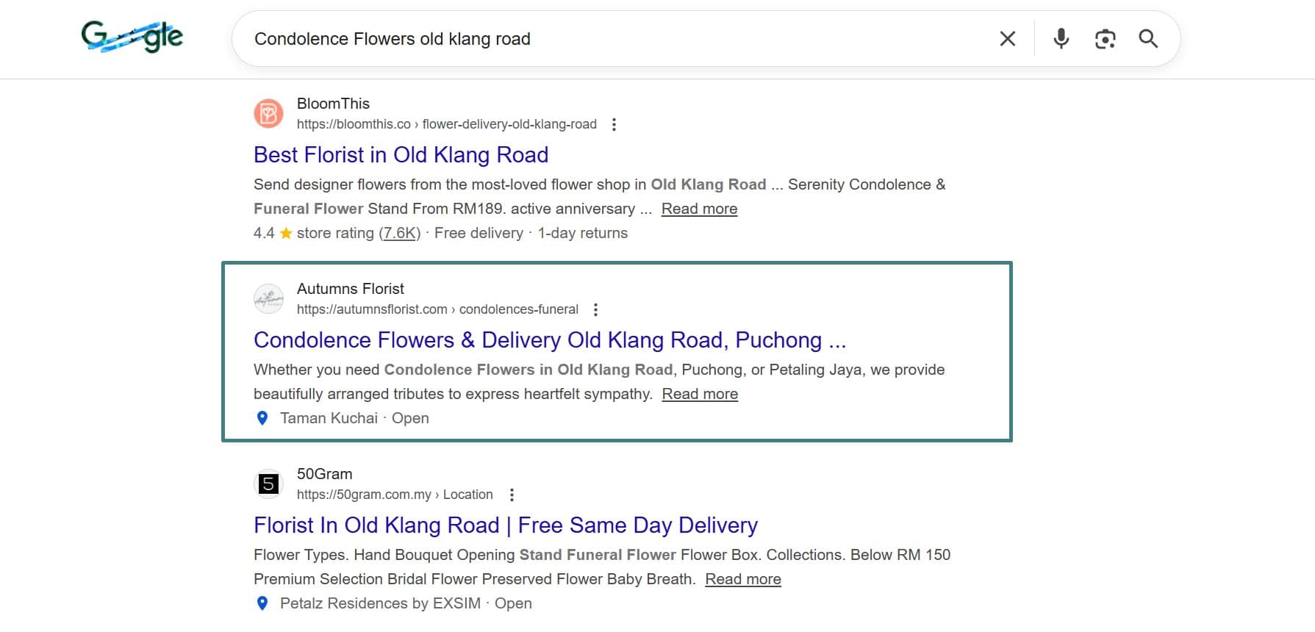Image resolution: width=1315 pixels, height=632 pixels.
Task: Select the BloomThis site favicon
Action: (x=269, y=114)
